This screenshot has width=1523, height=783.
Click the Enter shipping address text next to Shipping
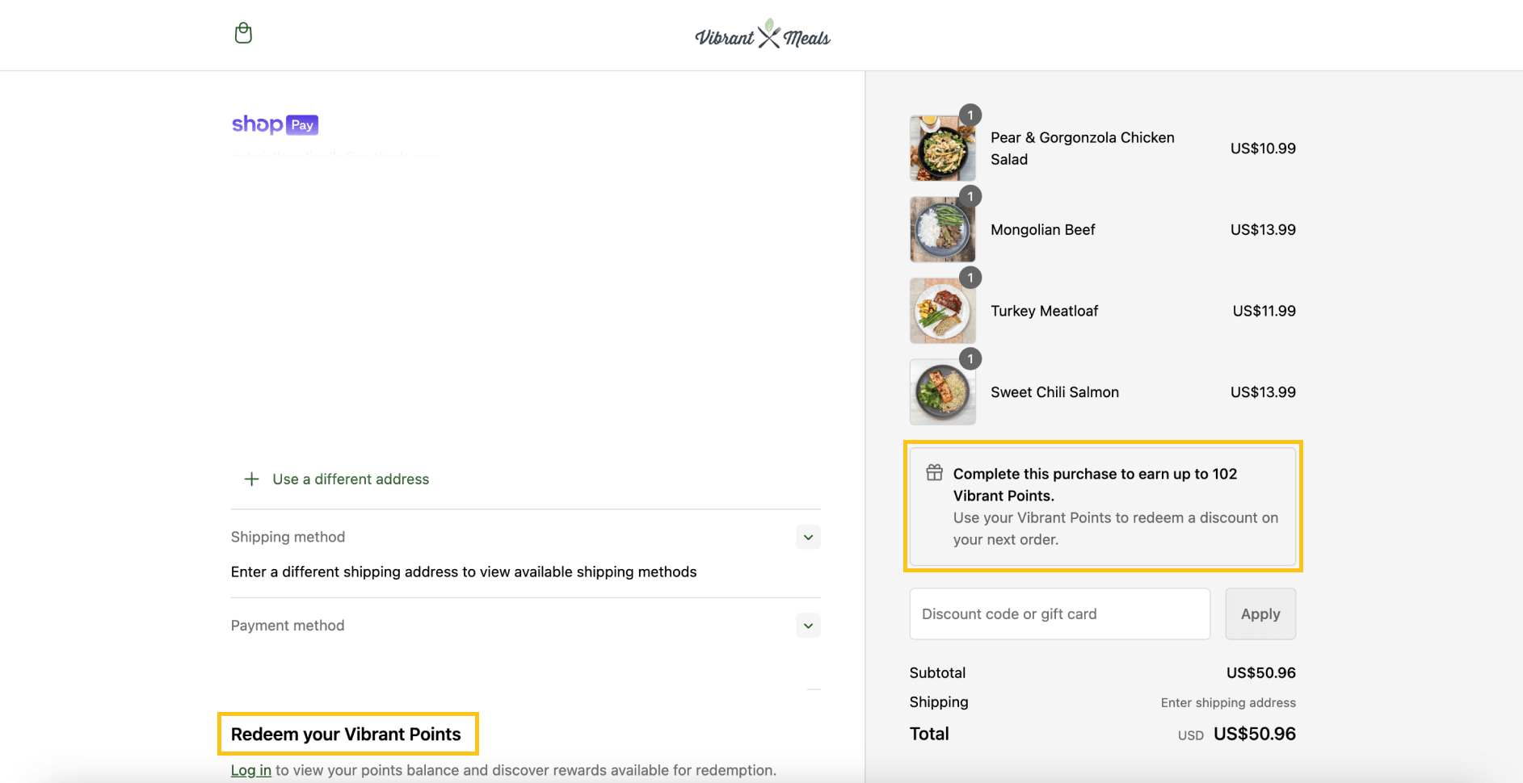tap(1227, 702)
